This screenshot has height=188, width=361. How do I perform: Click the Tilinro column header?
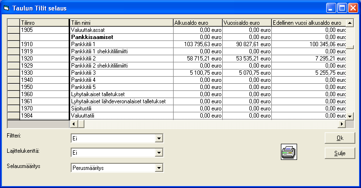[44, 23]
